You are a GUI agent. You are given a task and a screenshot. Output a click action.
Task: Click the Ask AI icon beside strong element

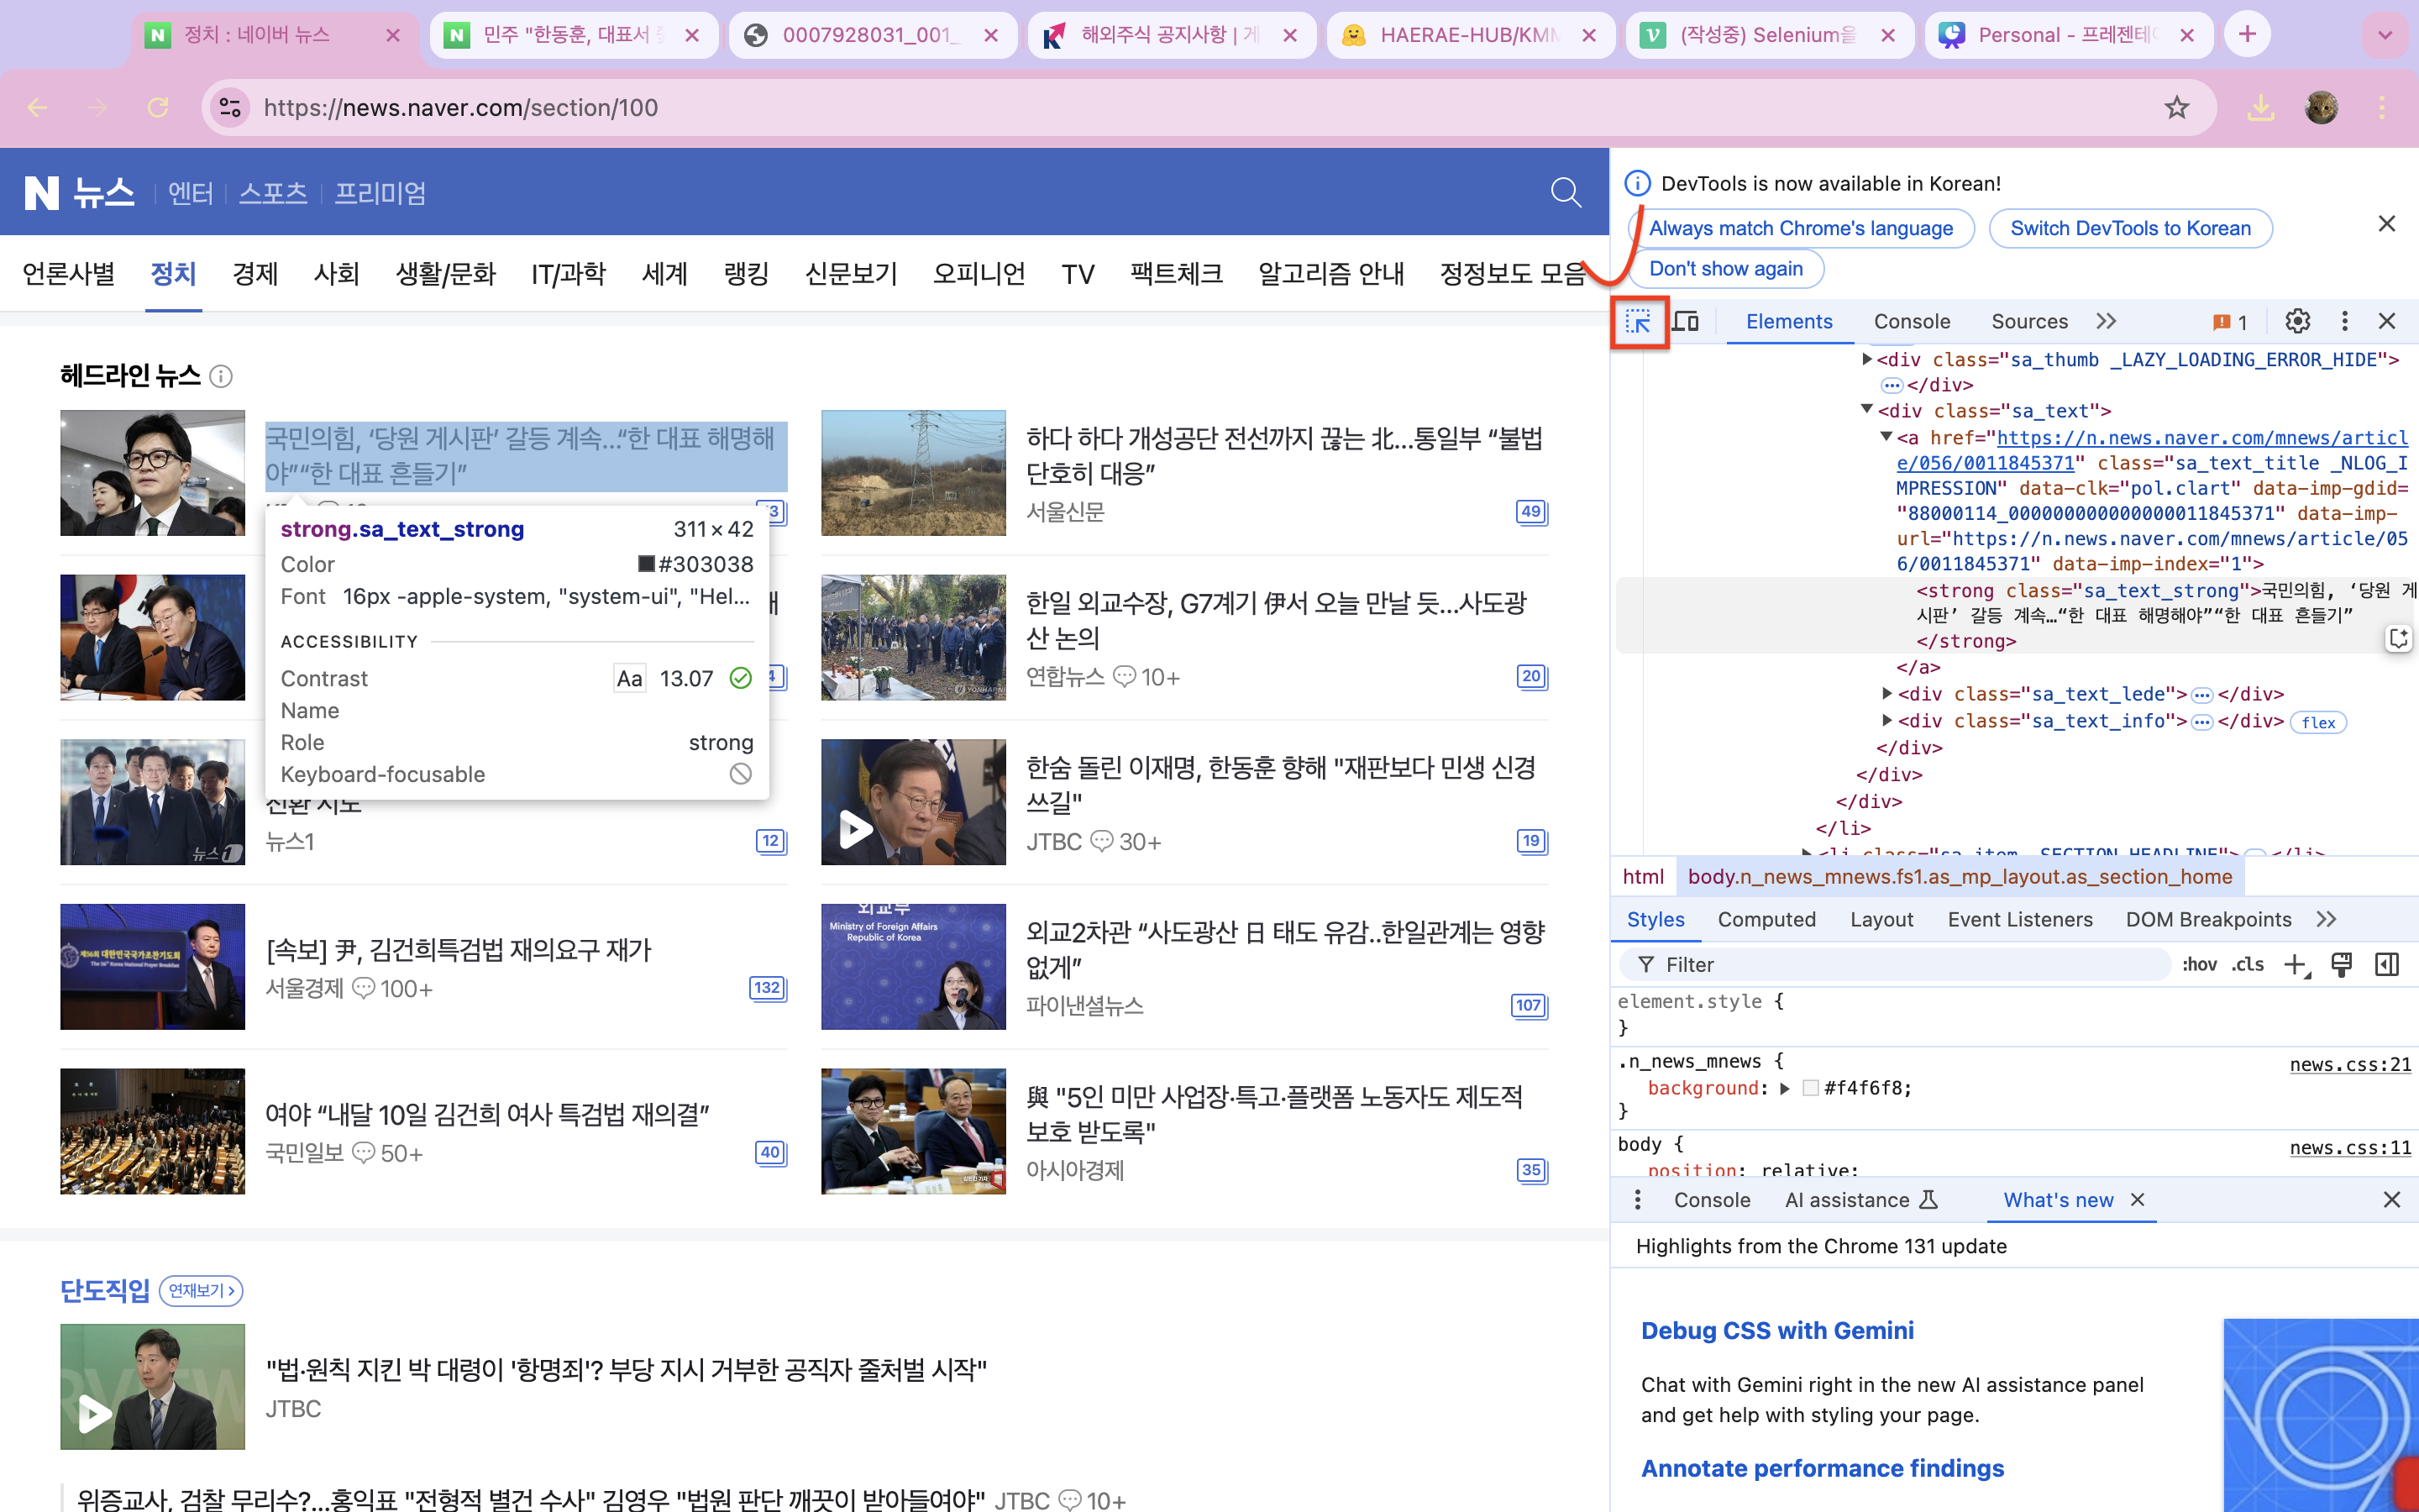point(2398,639)
